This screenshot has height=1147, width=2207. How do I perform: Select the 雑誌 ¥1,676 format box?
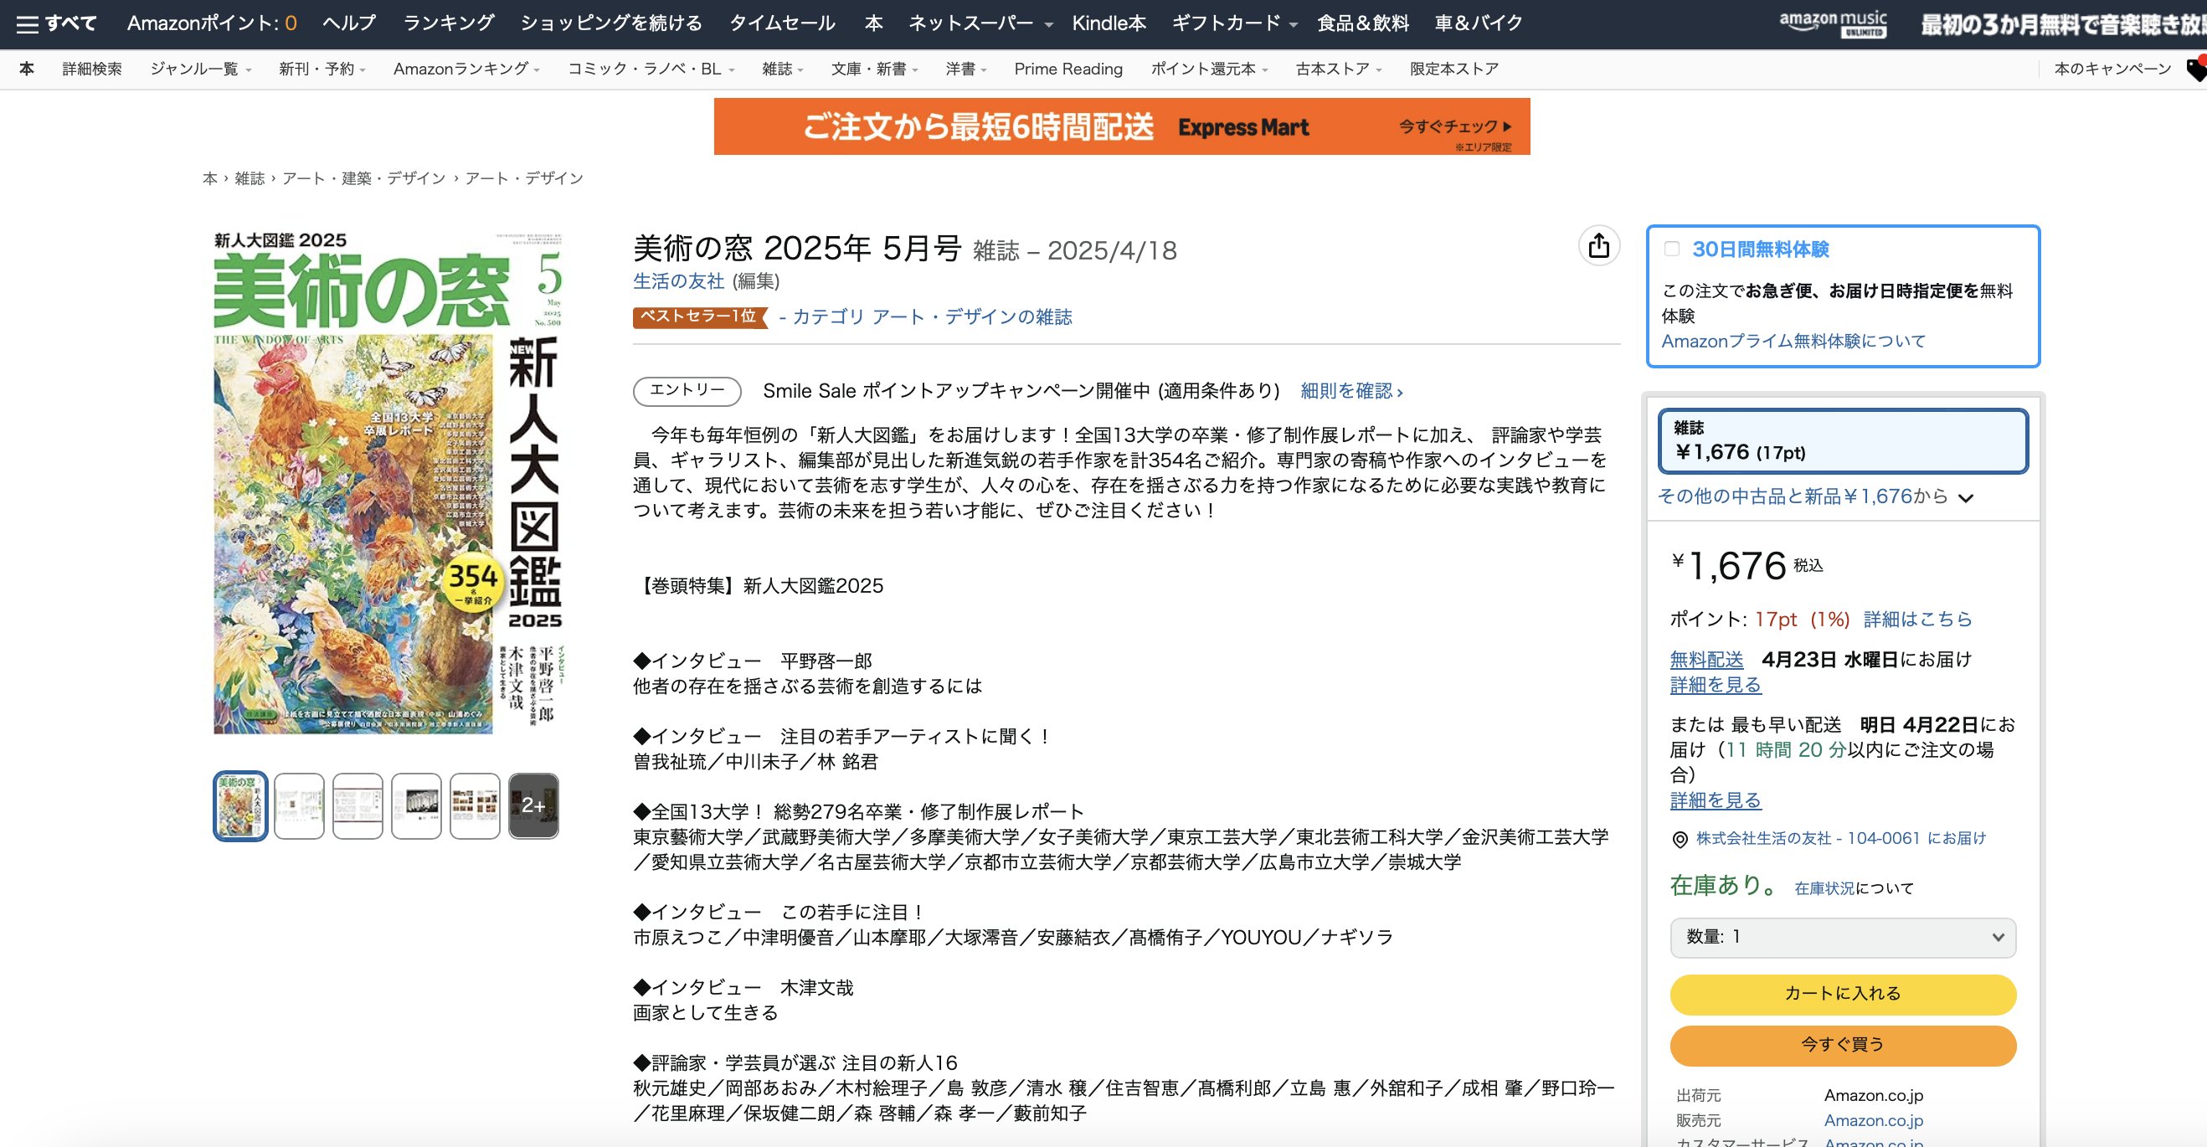pos(1842,441)
